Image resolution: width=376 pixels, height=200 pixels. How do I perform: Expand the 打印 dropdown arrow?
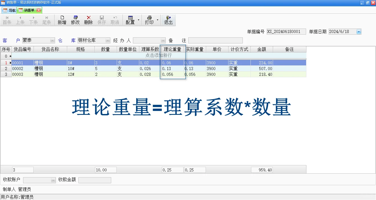pyautogui.click(x=157, y=20)
